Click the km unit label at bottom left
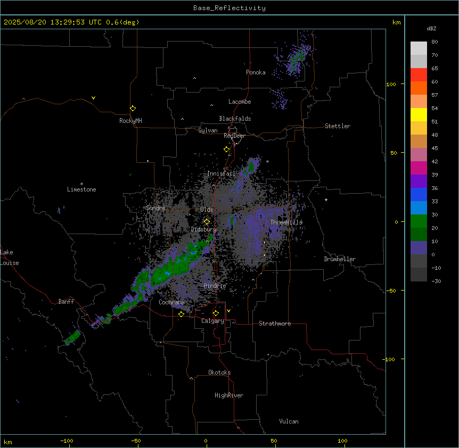 8,442
